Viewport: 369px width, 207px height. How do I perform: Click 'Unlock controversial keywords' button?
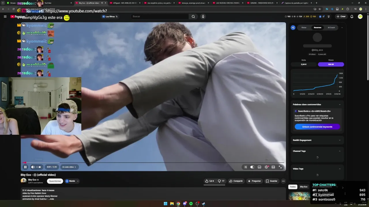point(317,127)
